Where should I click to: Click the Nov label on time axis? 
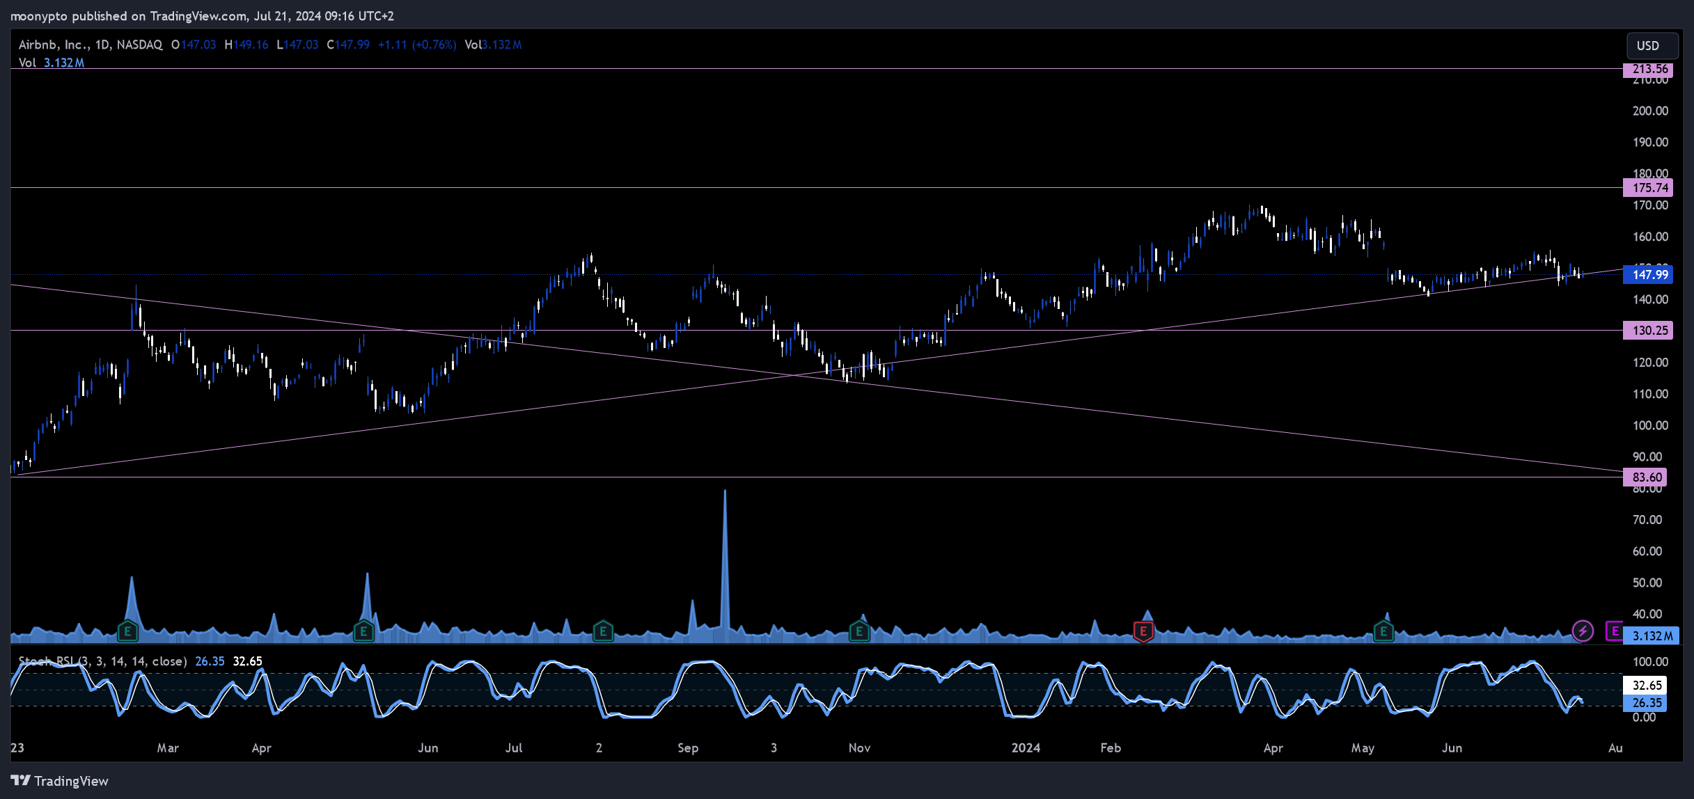[x=859, y=748]
